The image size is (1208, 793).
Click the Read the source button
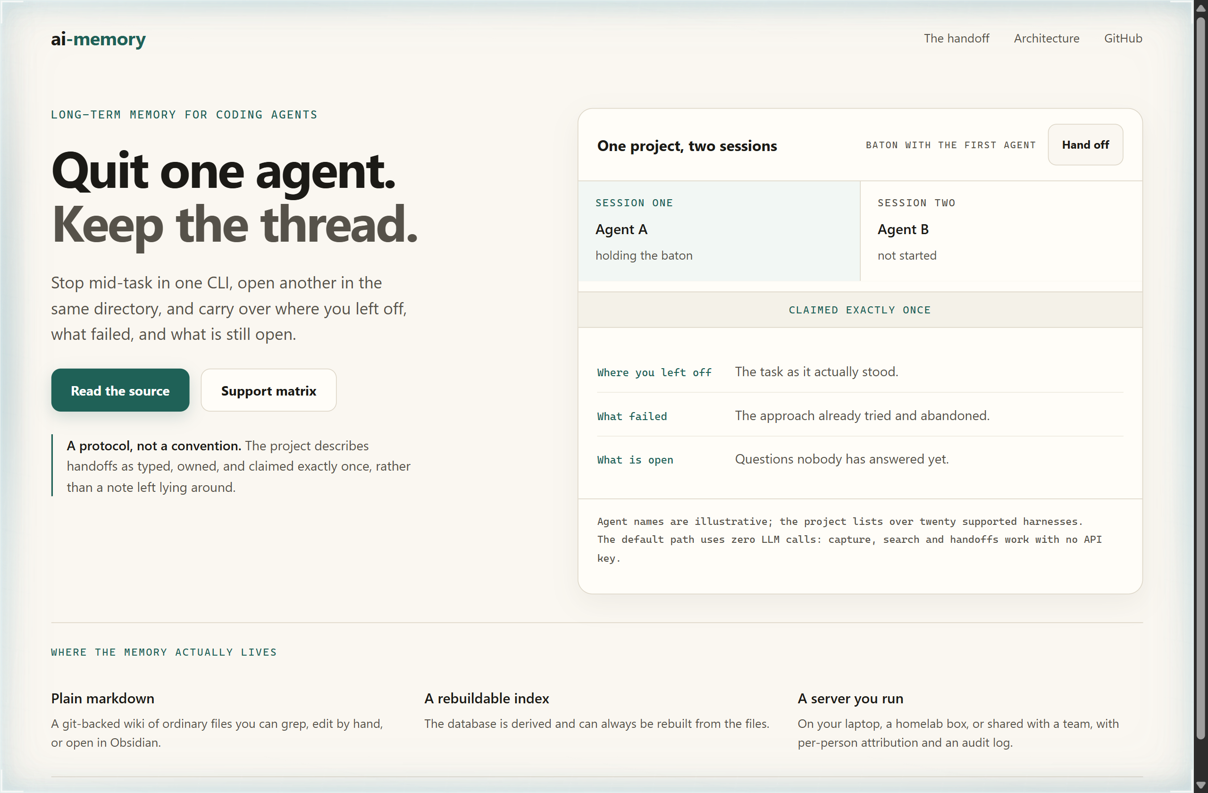pyautogui.click(x=120, y=390)
